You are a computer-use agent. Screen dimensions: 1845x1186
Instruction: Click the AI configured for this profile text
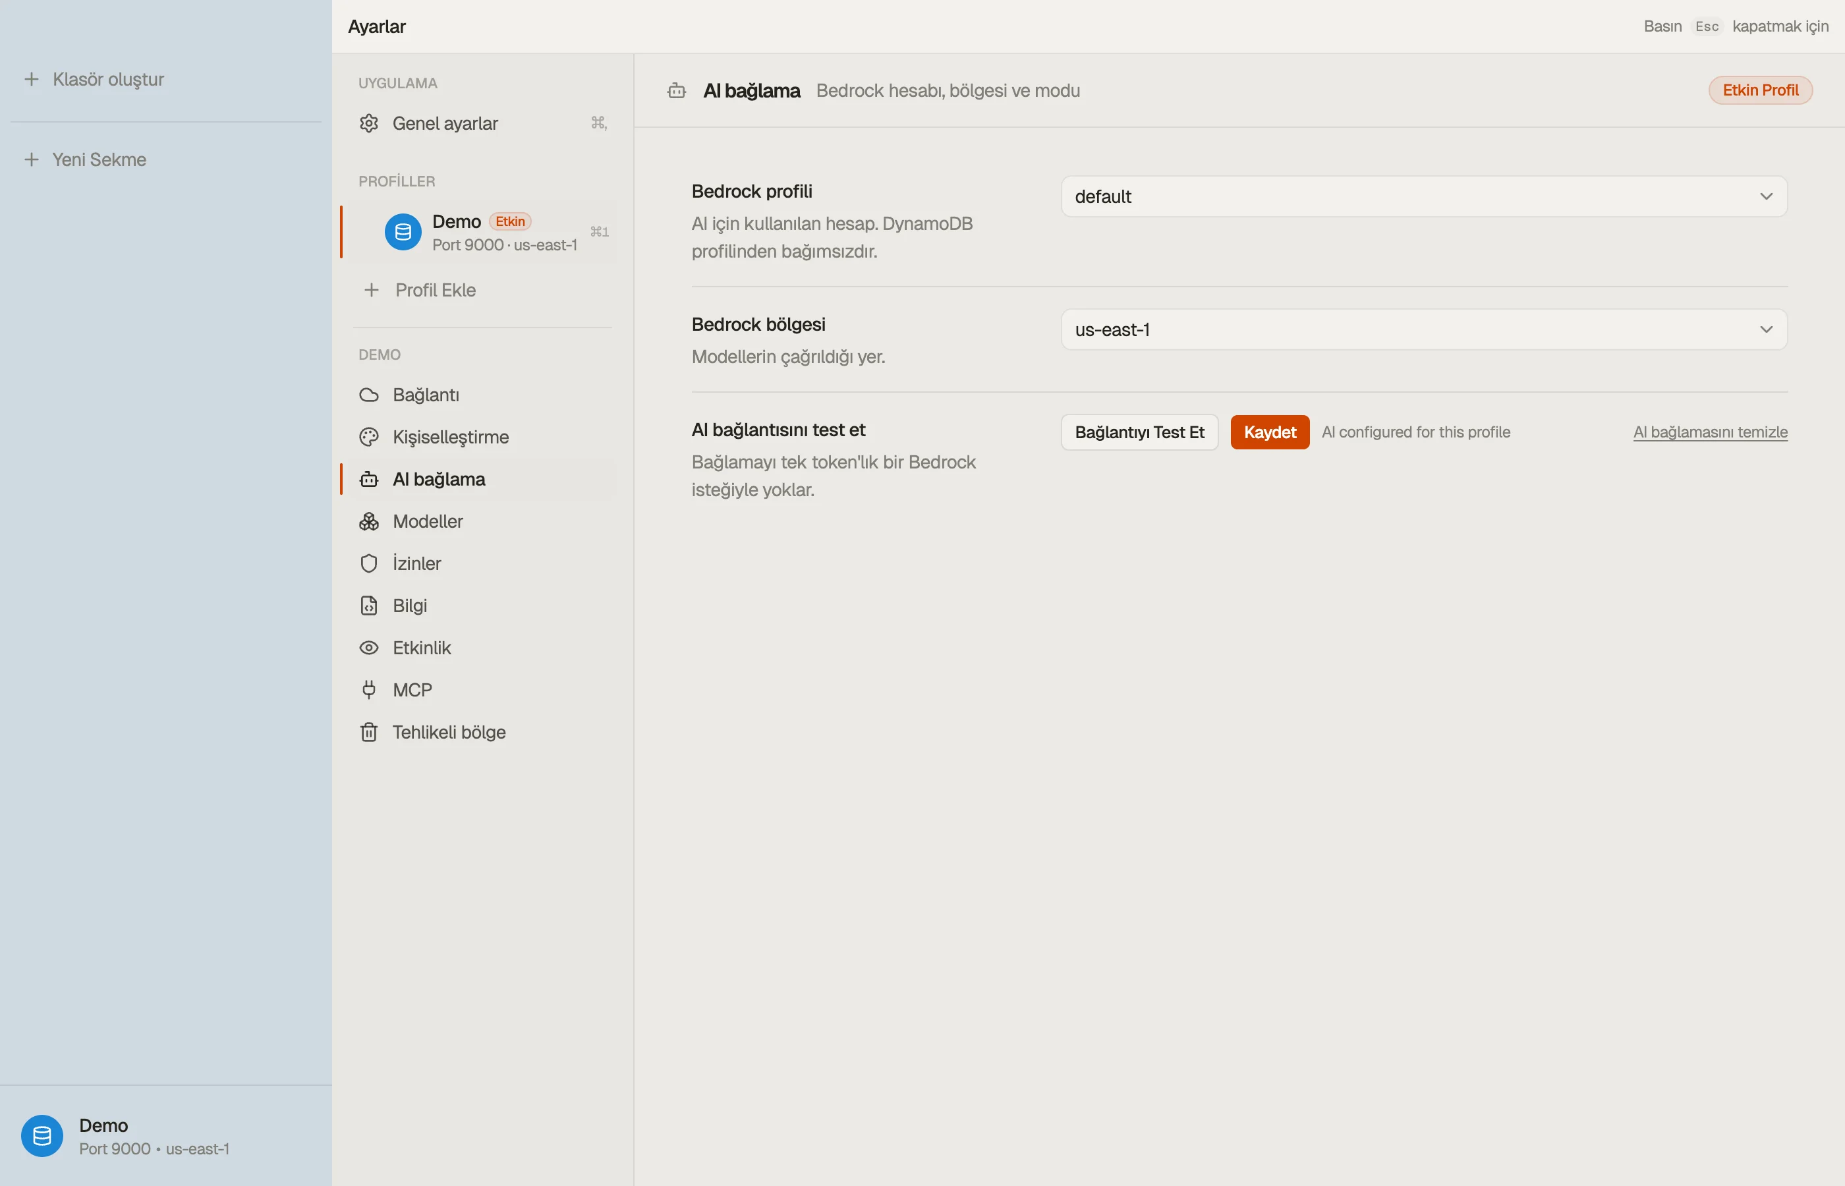pyautogui.click(x=1415, y=432)
